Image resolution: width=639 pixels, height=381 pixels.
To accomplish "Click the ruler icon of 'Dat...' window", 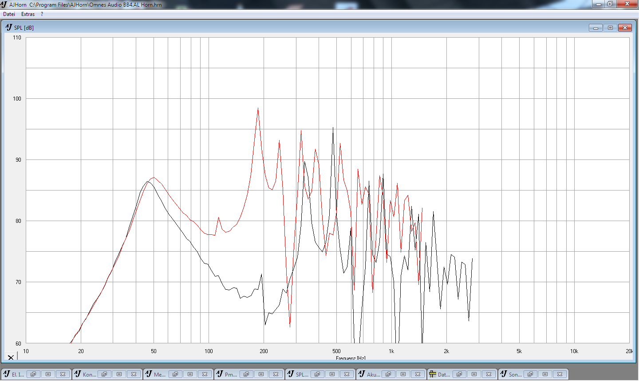I will pos(433,374).
